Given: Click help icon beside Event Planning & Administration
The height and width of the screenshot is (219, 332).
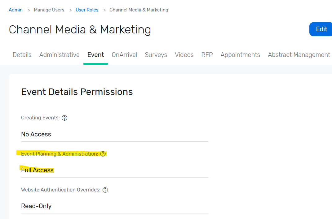Looking at the screenshot, I should tap(103, 154).
